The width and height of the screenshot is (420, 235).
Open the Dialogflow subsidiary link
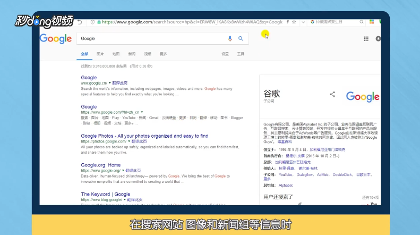(x=305, y=174)
